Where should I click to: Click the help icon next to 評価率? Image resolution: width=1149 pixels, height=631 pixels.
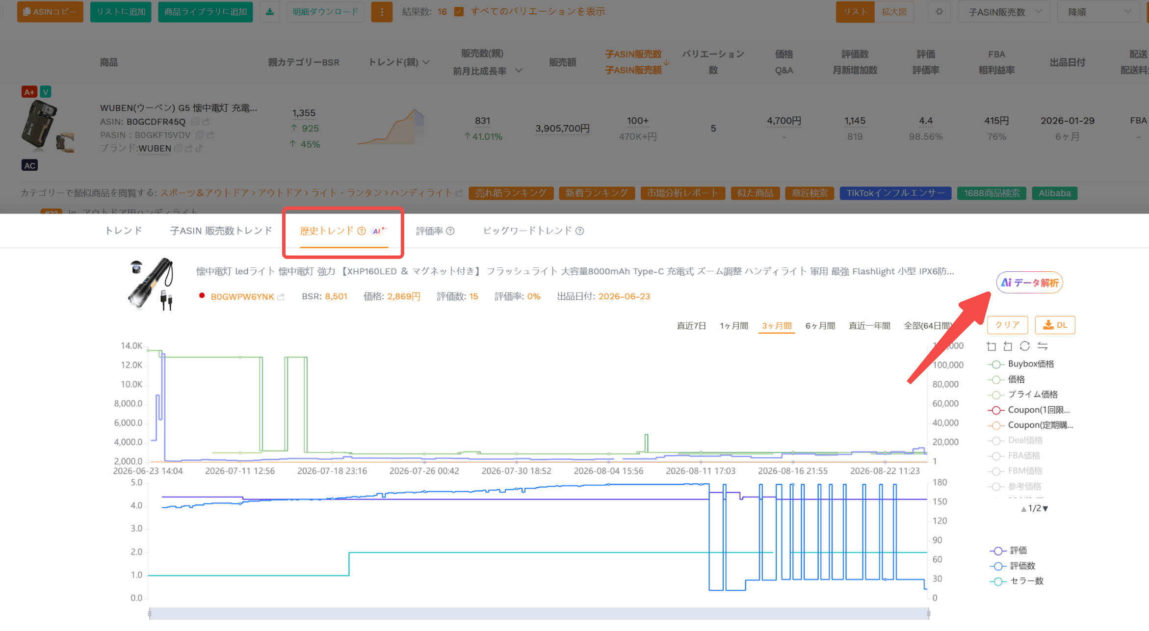pyautogui.click(x=450, y=231)
